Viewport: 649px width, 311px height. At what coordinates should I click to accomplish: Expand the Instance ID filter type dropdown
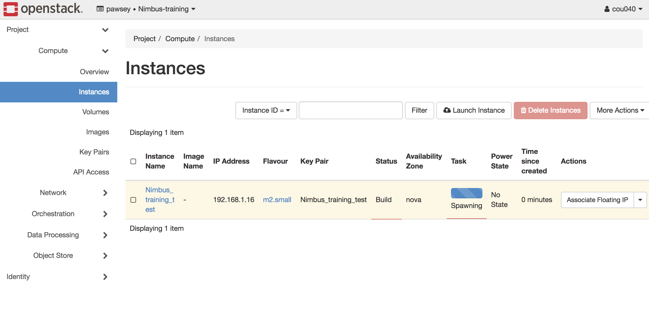(265, 110)
